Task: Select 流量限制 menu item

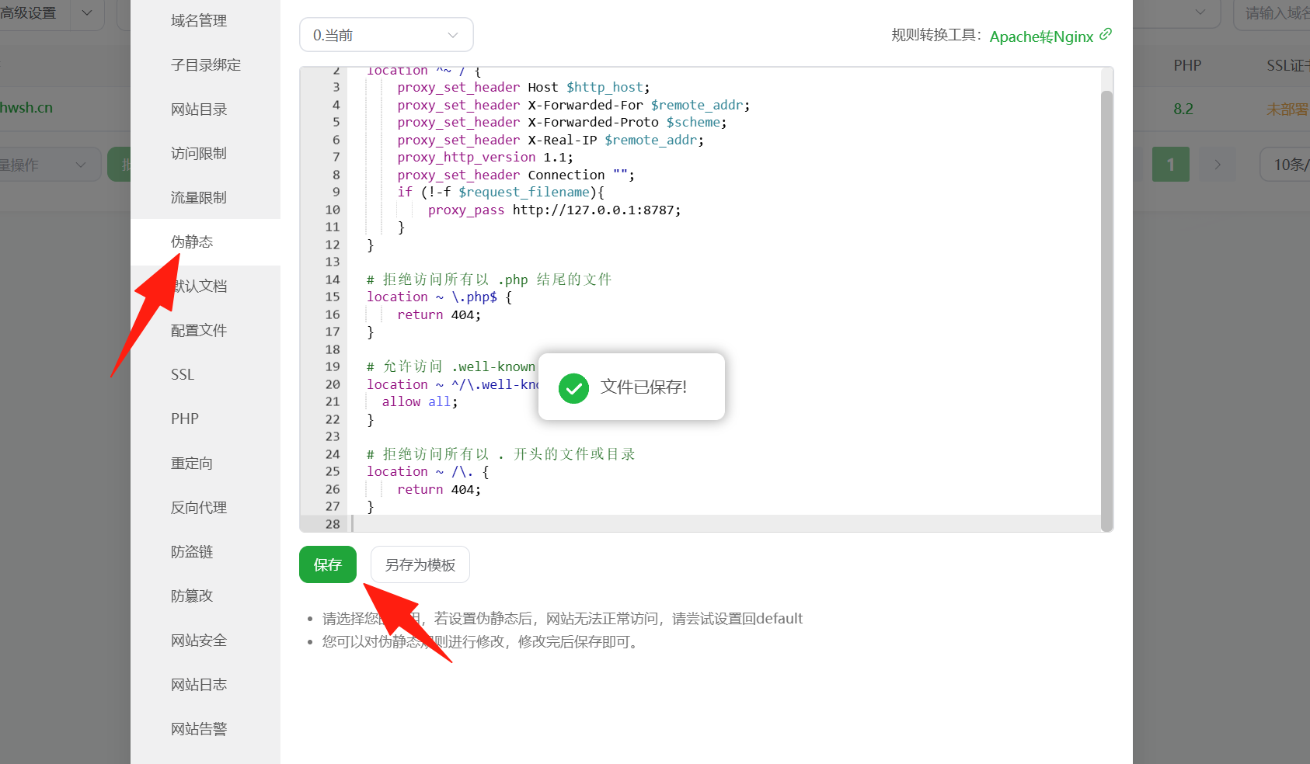Action: click(x=199, y=198)
